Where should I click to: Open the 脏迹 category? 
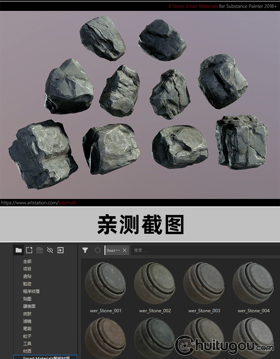tap(27, 284)
